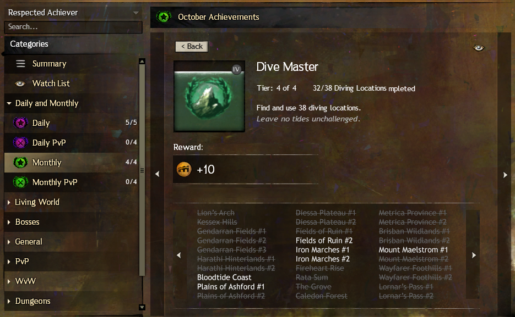Click the achievement points reward icon
This screenshot has width=515, height=317.
[184, 169]
